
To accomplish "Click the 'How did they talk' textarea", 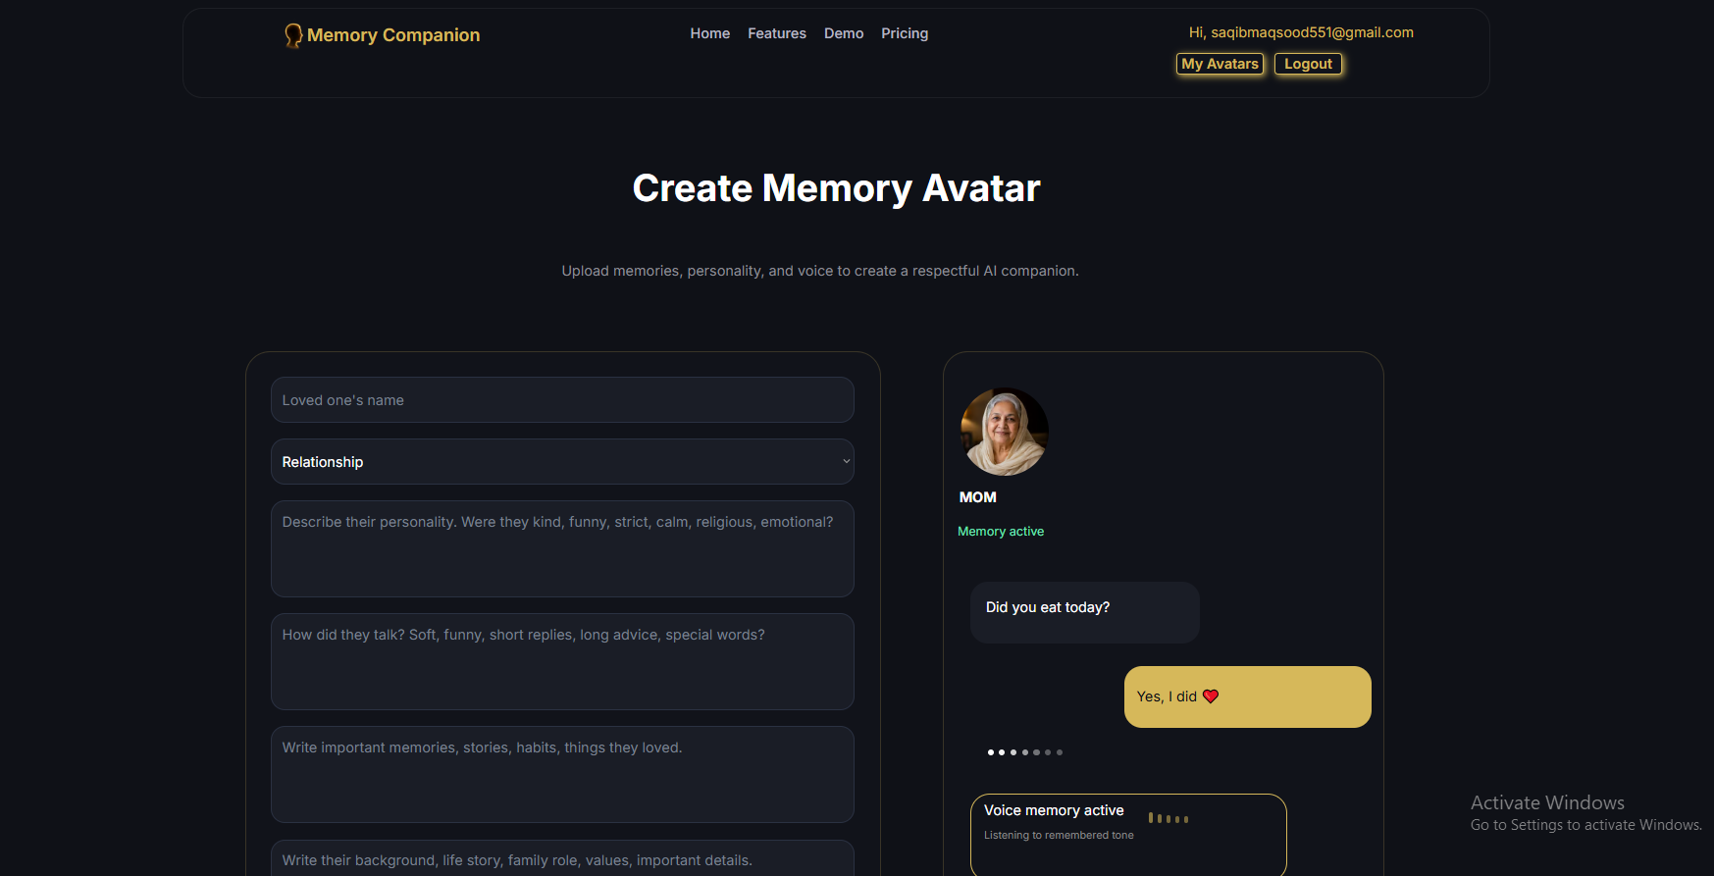I will 562,662.
